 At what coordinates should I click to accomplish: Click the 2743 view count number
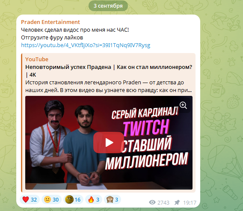163,202
